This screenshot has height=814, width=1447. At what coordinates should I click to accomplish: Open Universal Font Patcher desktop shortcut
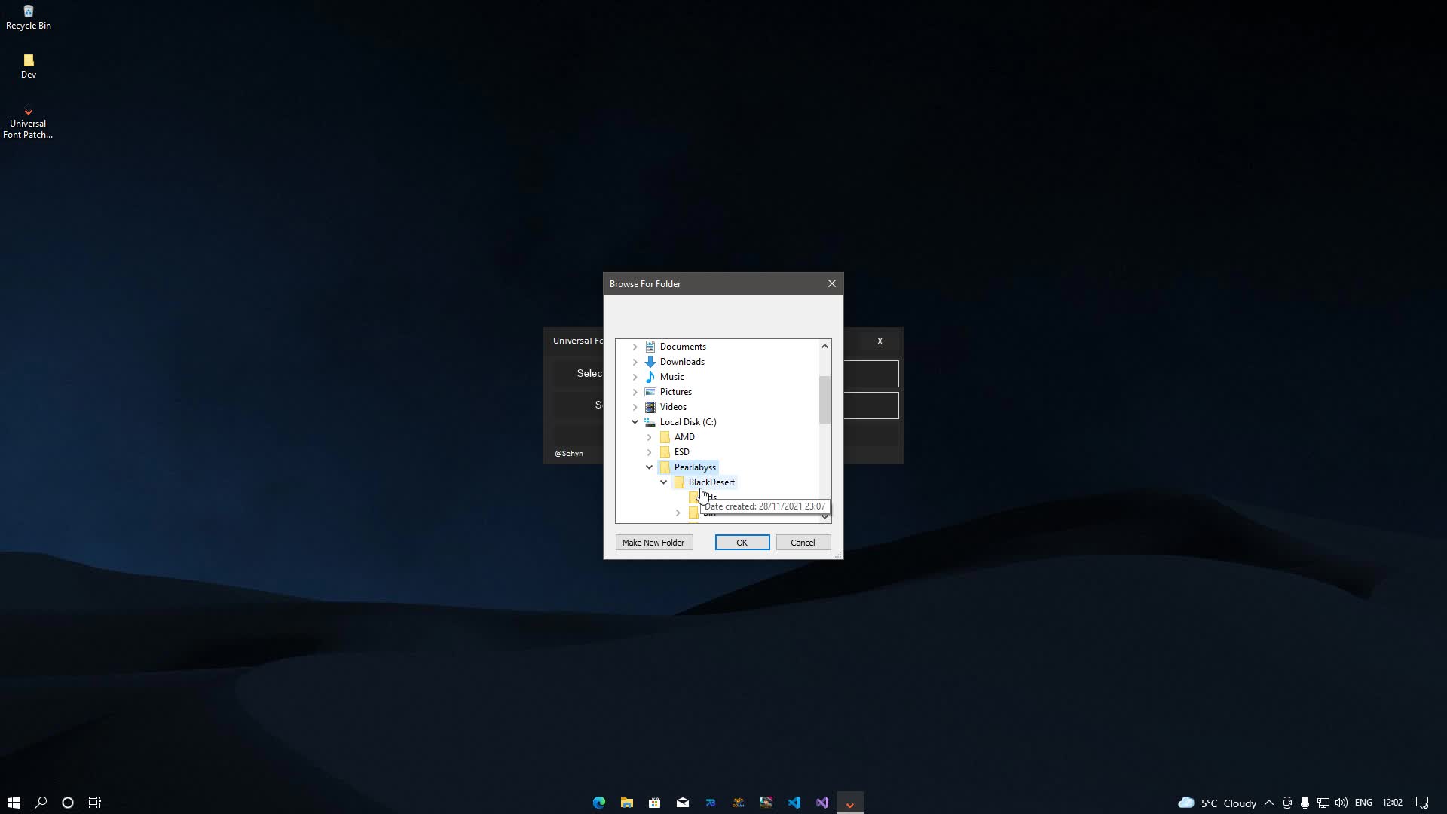tap(28, 123)
